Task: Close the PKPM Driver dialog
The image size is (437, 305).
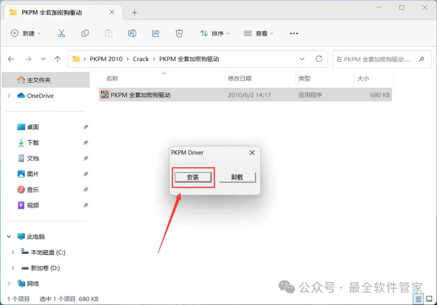Action: [252, 153]
